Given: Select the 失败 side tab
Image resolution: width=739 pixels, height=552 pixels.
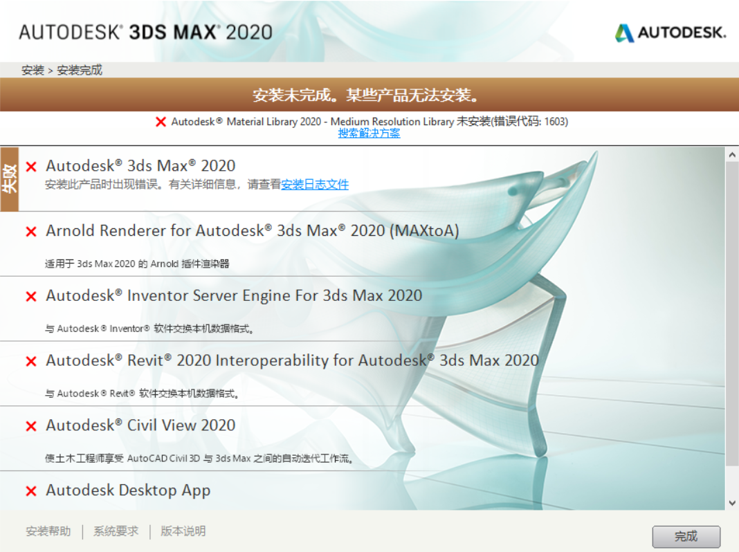Looking at the screenshot, I should coord(10,179).
